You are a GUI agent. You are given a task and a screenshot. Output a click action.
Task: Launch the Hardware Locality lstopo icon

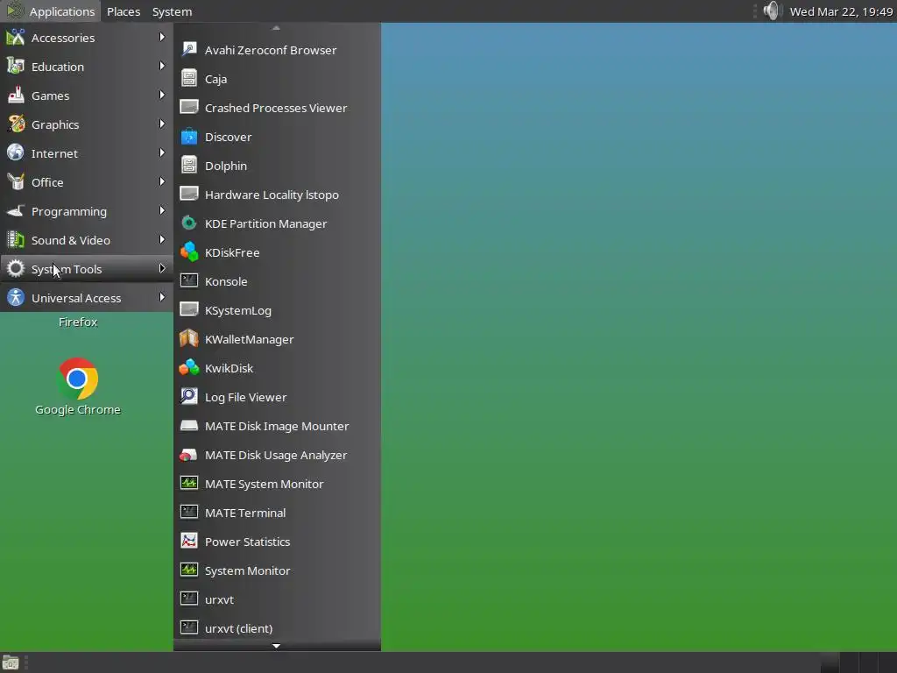pyautogui.click(x=189, y=194)
